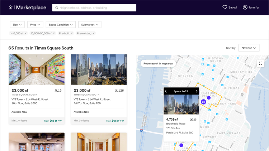Viewport: 269px width, 151px height.
Task: Go to next space in map popup
Action: click(197, 91)
